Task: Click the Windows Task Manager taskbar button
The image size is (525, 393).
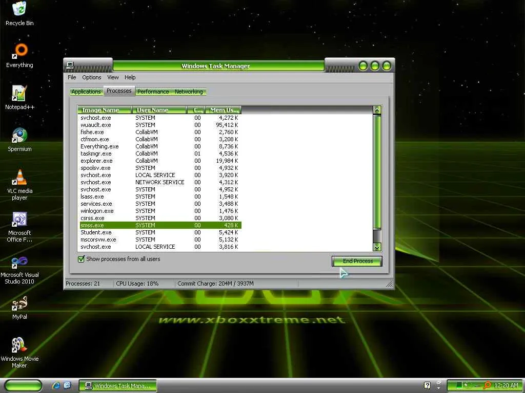Action: pos(118,386)
